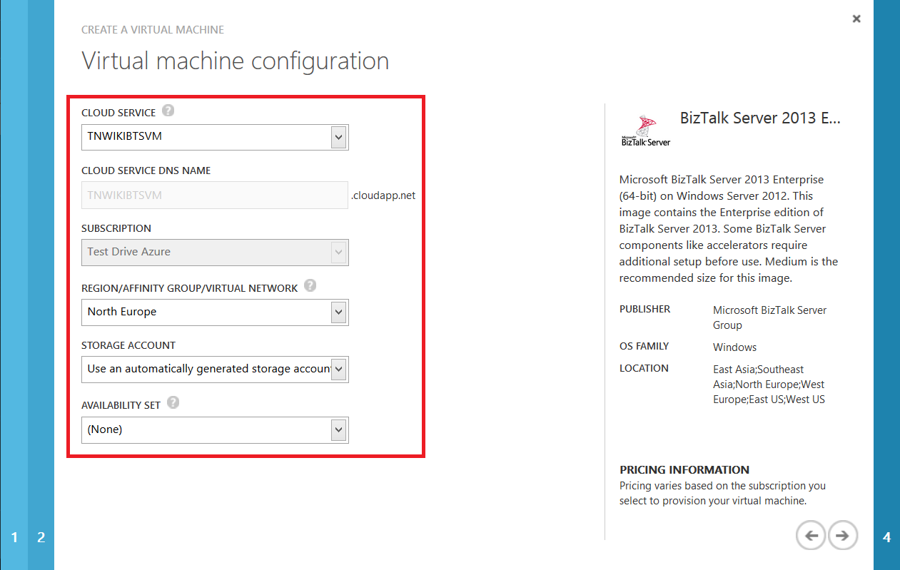Image resolution: width=900 pixels, height=570 pixels.
Task: Go to the previous wizard page arrow
Action: click(x=811, y=535)
